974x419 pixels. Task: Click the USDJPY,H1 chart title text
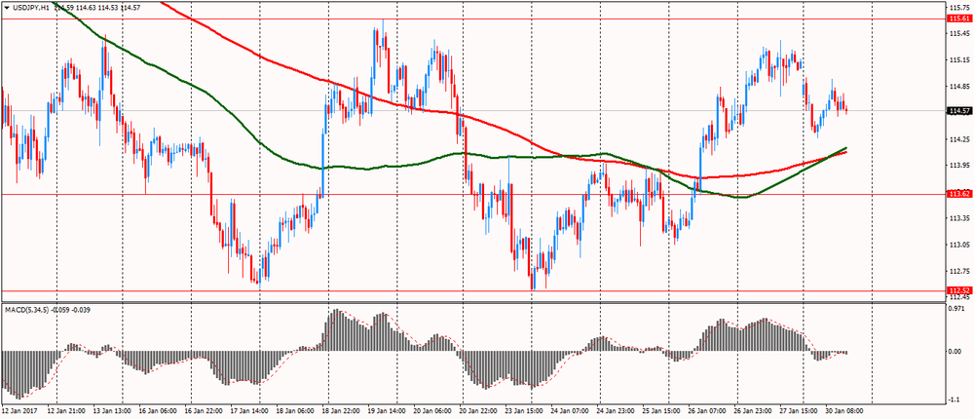(30, 7)
